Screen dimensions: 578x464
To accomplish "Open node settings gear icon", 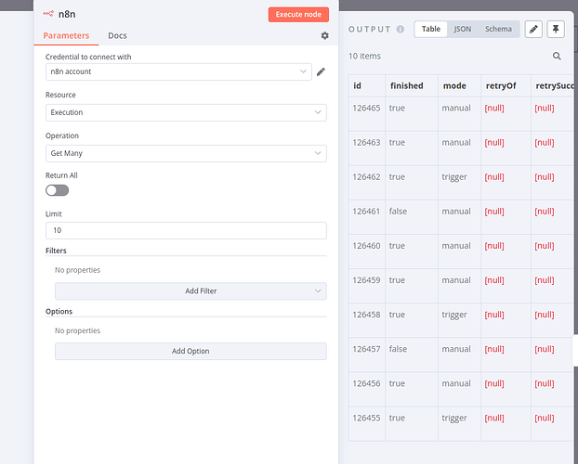I will tap(324, 35).
